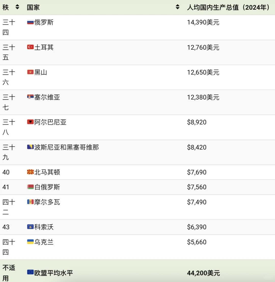The width and height of the screenshot is (275, 282).
Task: Sort table by the 国家 column arrows
Action: pos(177,7)
